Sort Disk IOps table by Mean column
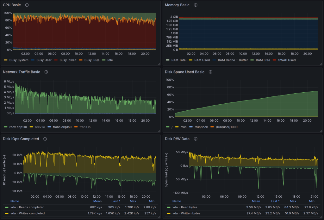Image resolution: width=324 pixels, height=220 pixels. 97,201
